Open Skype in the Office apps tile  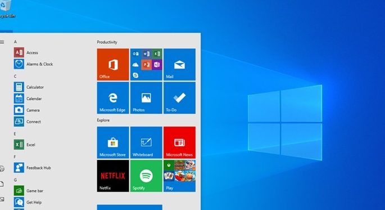(135, 75)
